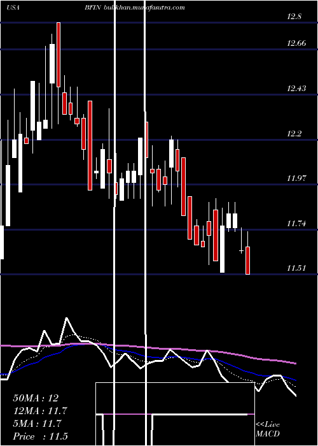This screenshot has width=318, height=446.
Task: Click the 12.2 price axis label
Action: pyautogui.click(x=294, y=133)
